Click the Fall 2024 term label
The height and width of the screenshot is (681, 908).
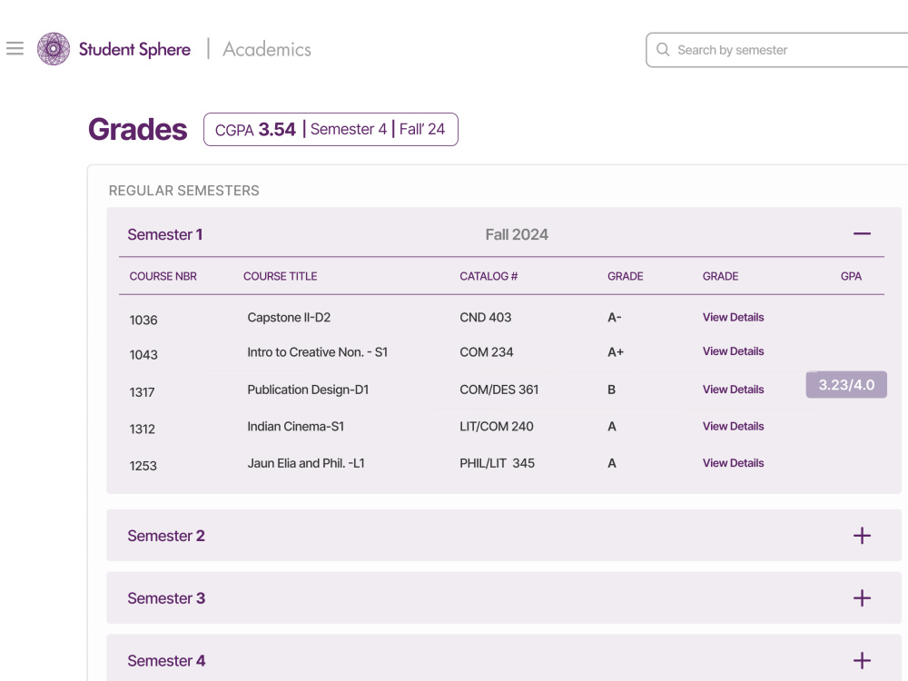point(517,234)
